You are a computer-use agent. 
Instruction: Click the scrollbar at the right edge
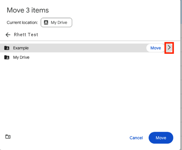coord(181,12)
